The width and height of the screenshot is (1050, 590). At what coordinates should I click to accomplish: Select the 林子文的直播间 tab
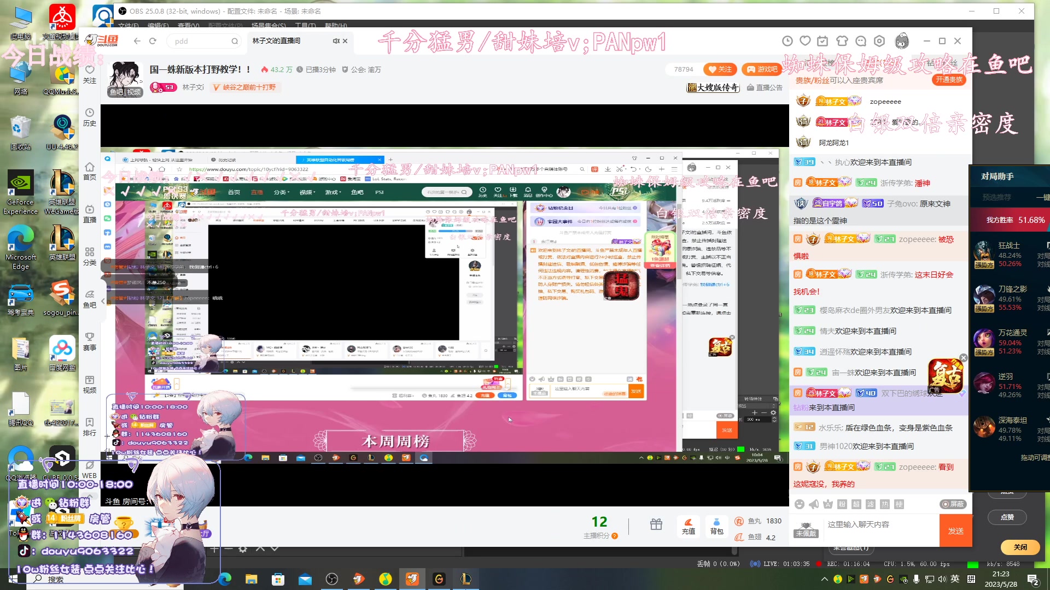[277, 41]
